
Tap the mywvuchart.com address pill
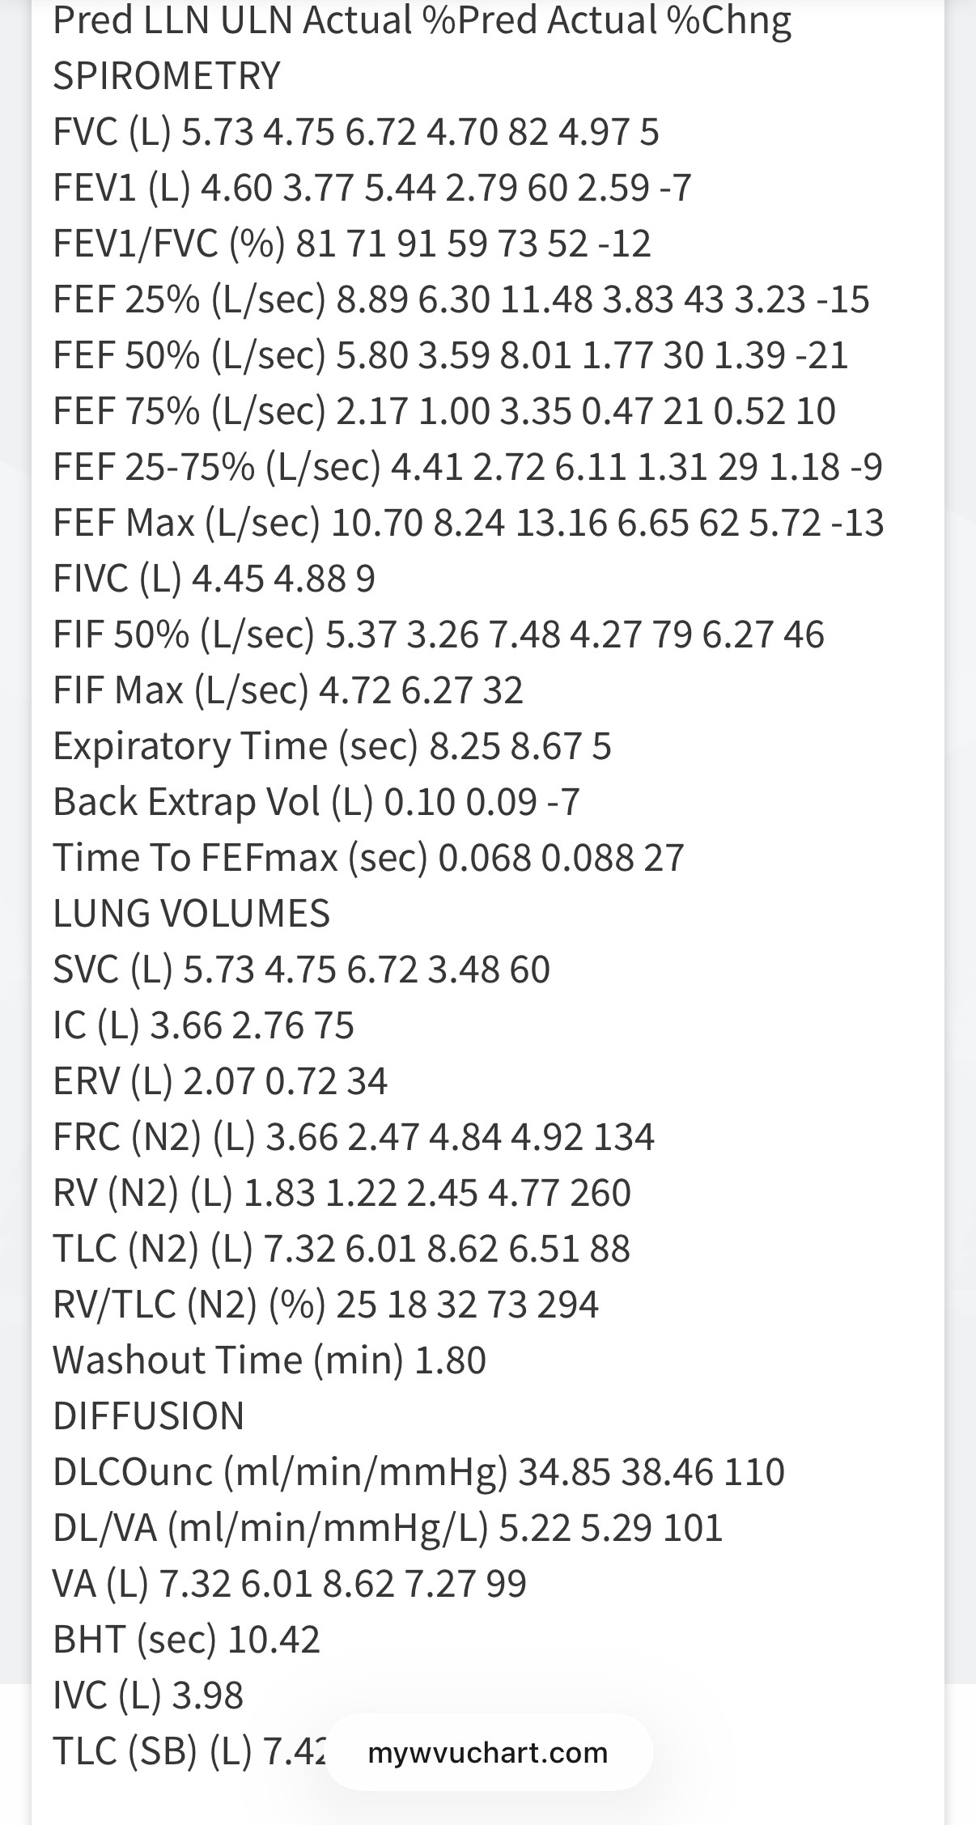tap(488, 1752)
